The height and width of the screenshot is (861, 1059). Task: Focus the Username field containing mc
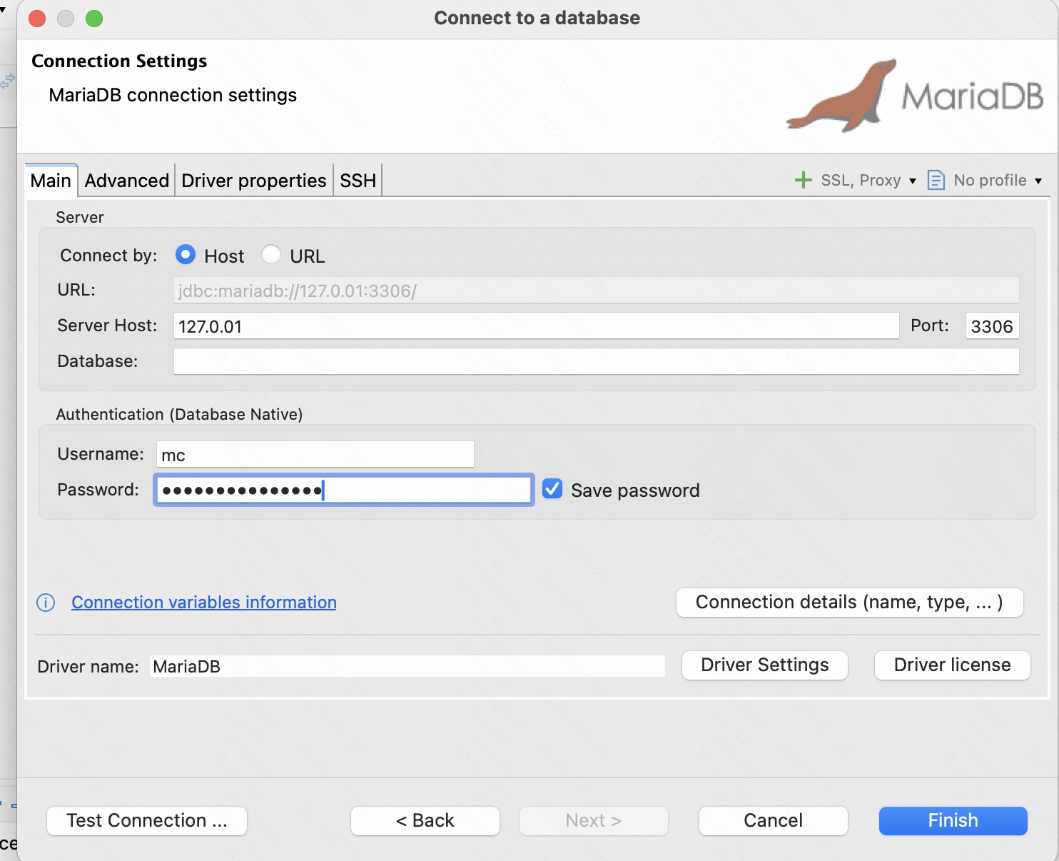[x=315, y=455]
